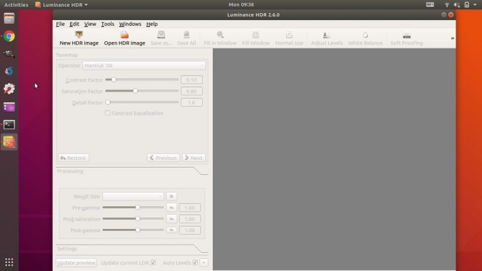Click the Detail Factor slider
482x271 pixels.
point(142,102)
